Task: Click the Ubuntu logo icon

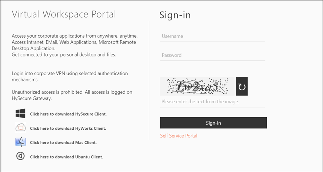Action: point(20,156)
